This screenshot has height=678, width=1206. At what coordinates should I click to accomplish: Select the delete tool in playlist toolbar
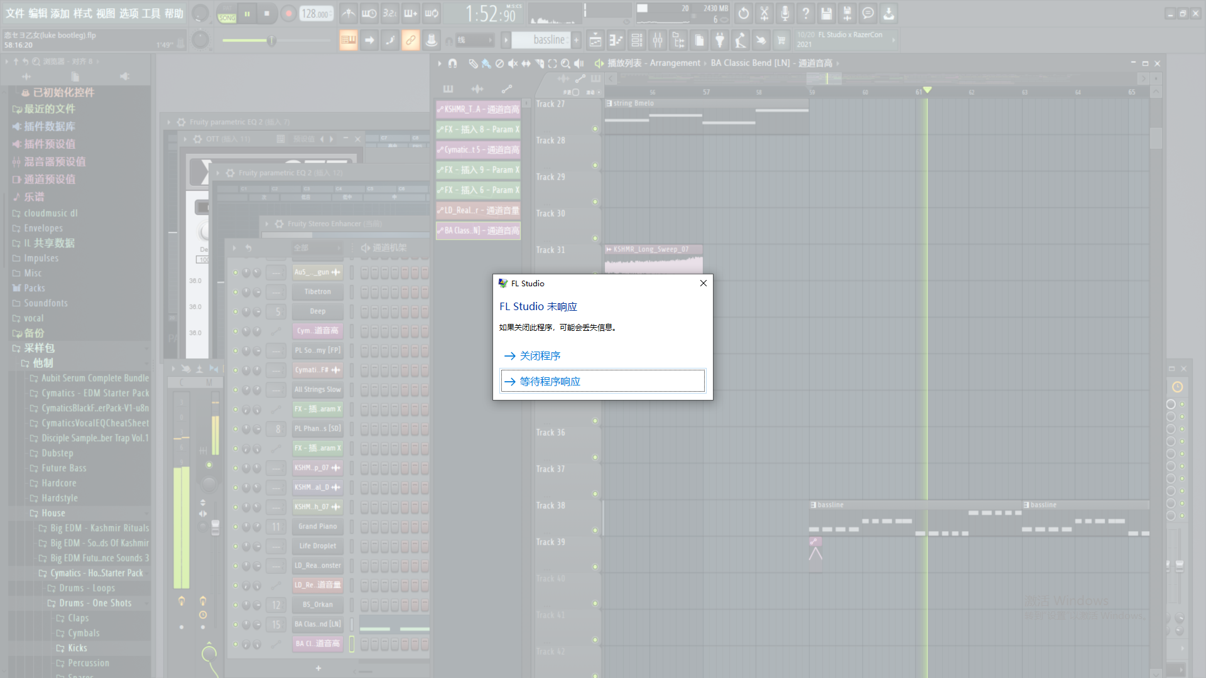point(499,63)
